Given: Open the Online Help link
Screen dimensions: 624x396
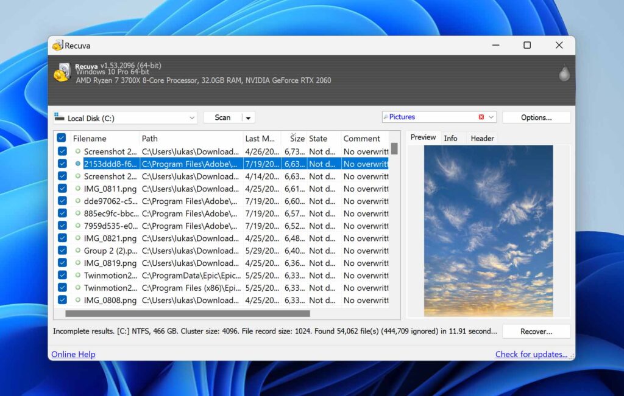Looking at the screenshot, I should pyautogui.click(x=73, y=354).
